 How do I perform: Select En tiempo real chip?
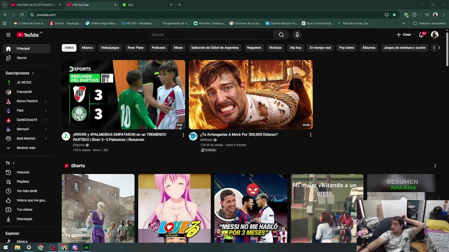click(x=320, y=48)
